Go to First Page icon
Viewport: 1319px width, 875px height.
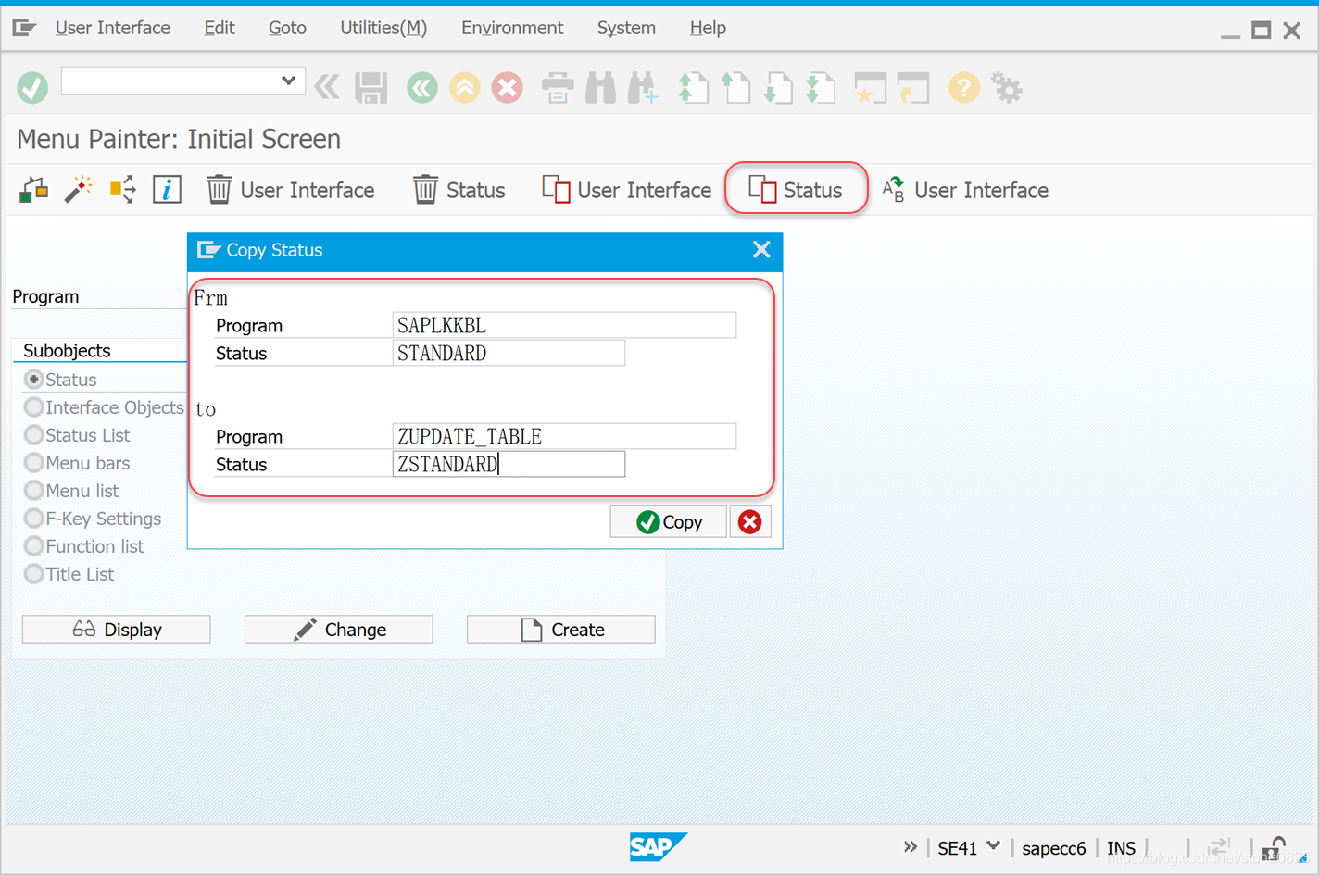pyautogui.click(x=693, y=88)
